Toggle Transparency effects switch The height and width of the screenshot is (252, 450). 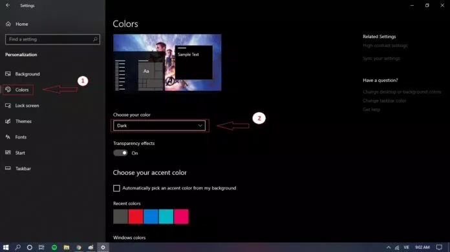coord(120,153)
